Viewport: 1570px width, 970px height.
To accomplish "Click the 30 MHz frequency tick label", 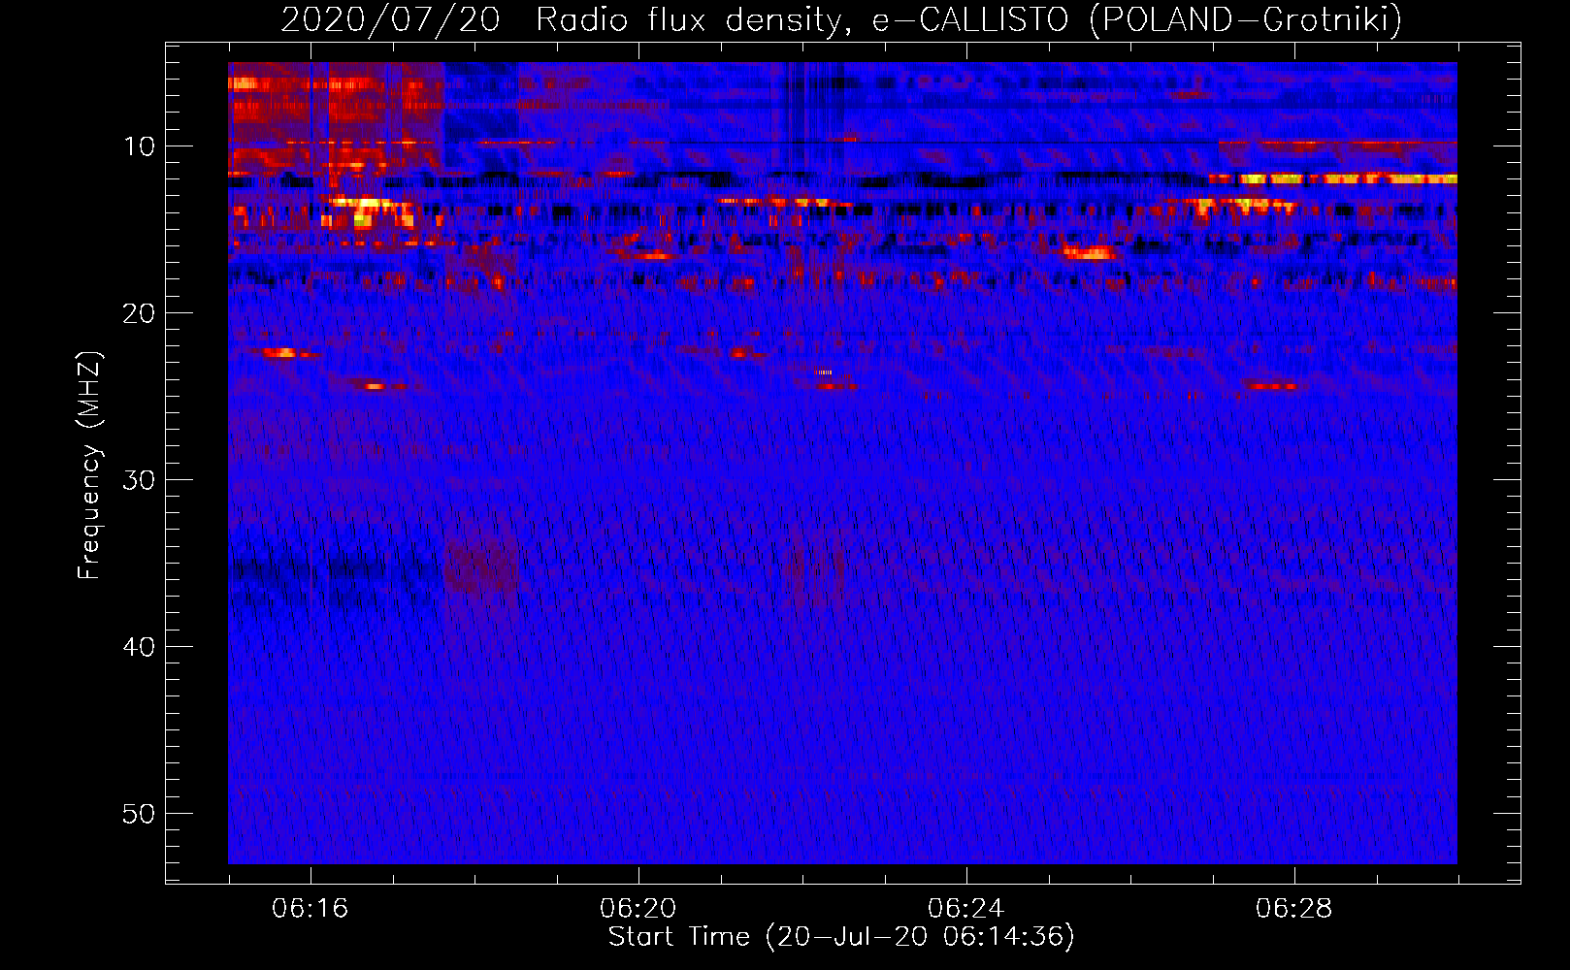I will [x=140, y=480].
